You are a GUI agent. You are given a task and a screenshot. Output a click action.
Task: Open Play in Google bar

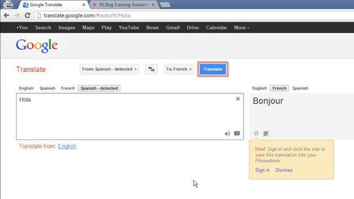106,28
